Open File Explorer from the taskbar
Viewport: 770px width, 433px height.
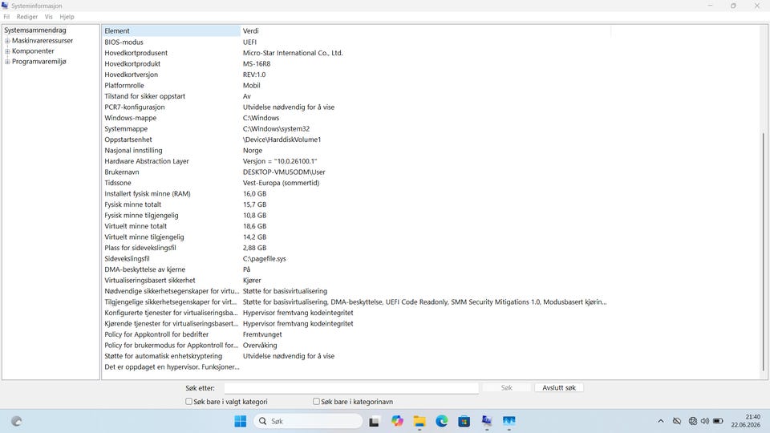coord(419,421)
